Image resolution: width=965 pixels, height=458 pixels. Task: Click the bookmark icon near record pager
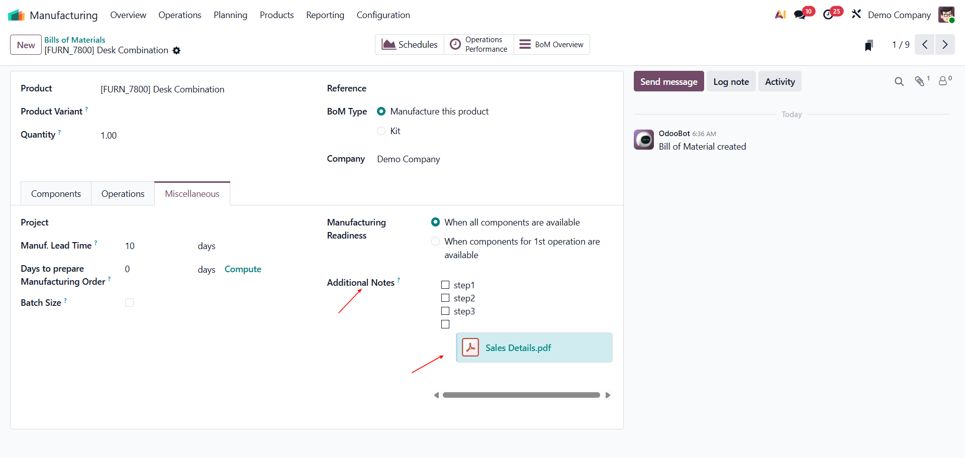[869, 45]
